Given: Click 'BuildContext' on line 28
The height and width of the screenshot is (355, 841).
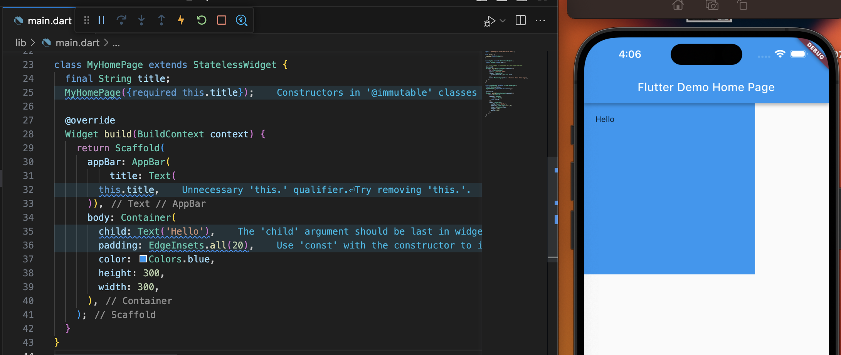Looking at the screenshot, I should 171,134.
